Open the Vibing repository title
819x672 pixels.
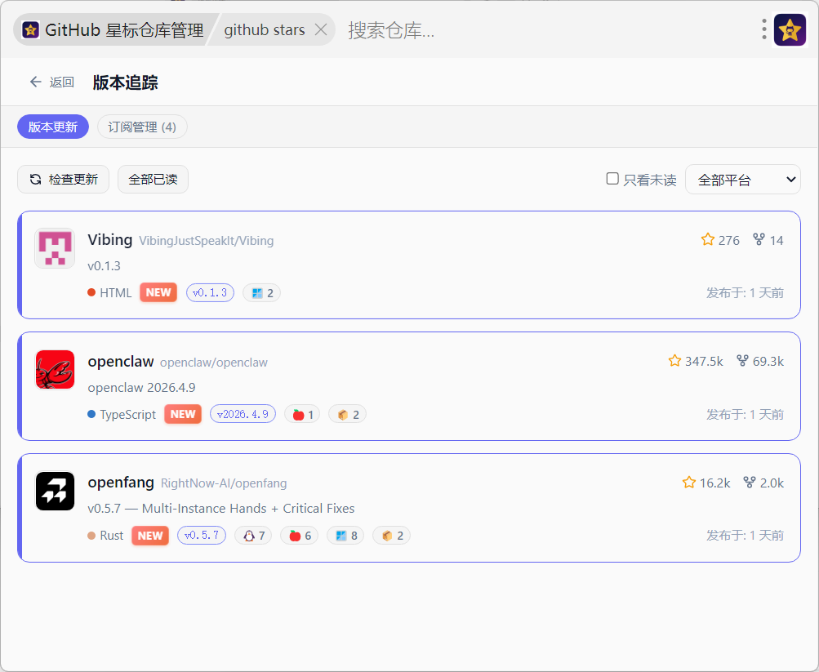[109, 240]
